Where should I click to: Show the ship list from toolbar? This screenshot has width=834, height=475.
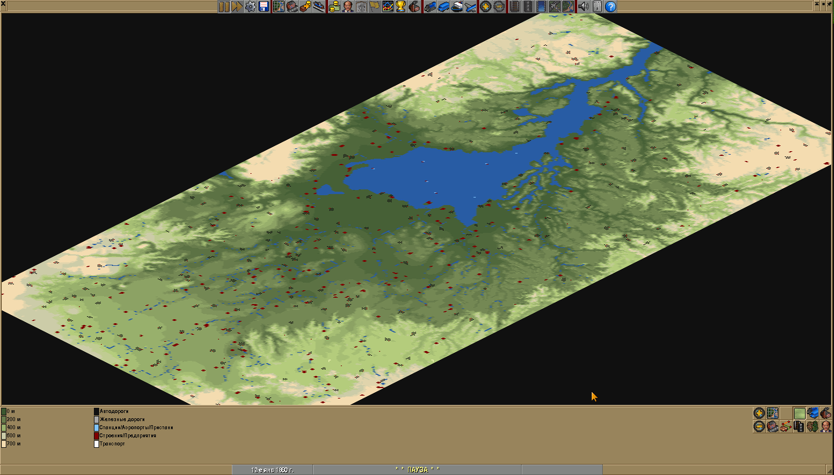(457, 6)
